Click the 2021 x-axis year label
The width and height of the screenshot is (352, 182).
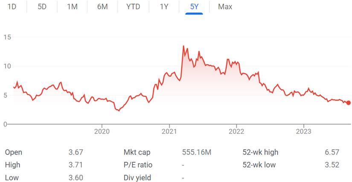[169, 131]
